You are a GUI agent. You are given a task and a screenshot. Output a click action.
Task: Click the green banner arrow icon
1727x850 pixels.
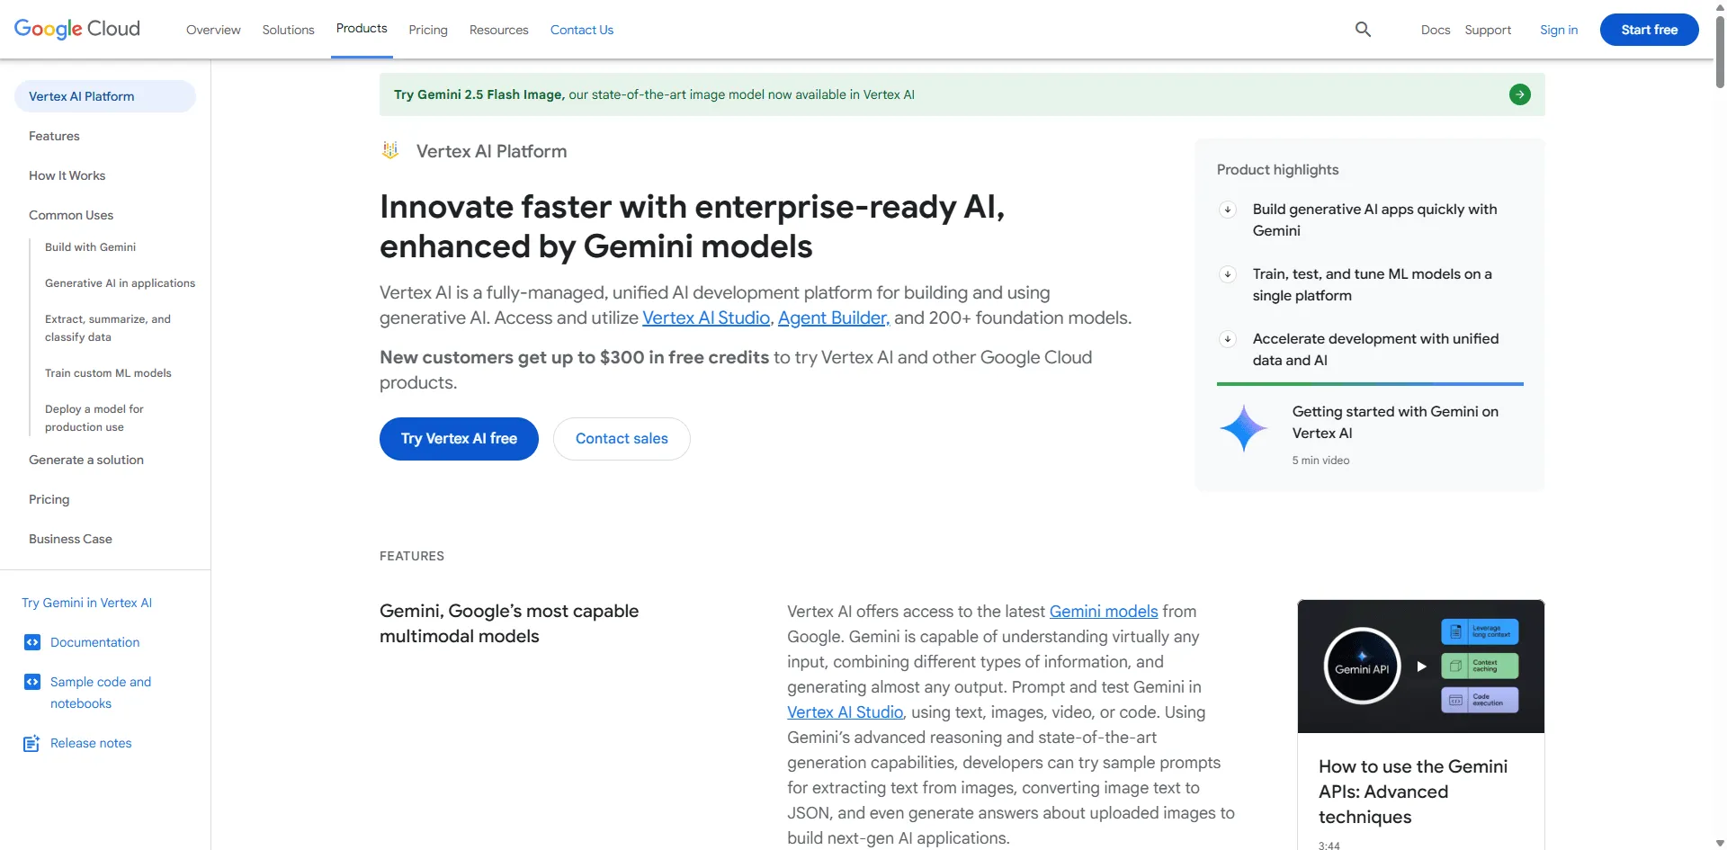(x=1519, y=94)
